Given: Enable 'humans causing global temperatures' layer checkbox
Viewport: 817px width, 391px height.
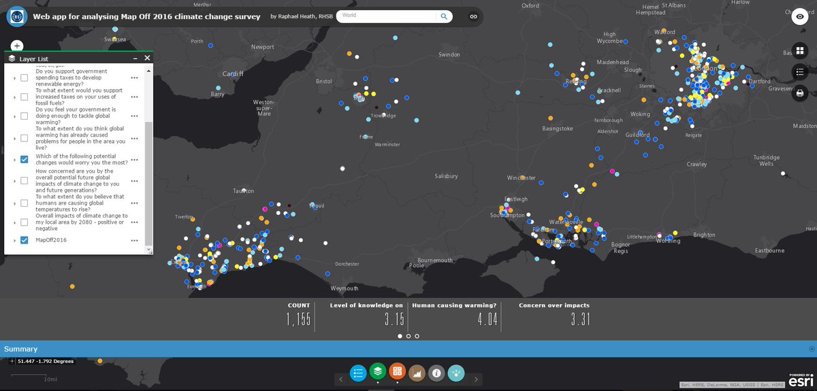Looking at the screenshot, I should point(24,203).
